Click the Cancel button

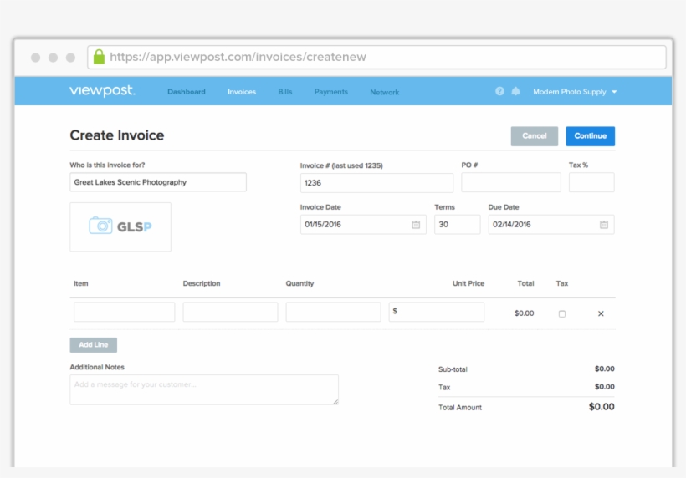(535, 136)
